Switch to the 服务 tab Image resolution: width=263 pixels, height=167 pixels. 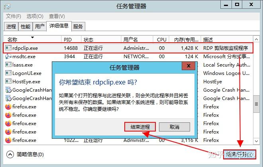pyautogui.click(x=78, y=26)
